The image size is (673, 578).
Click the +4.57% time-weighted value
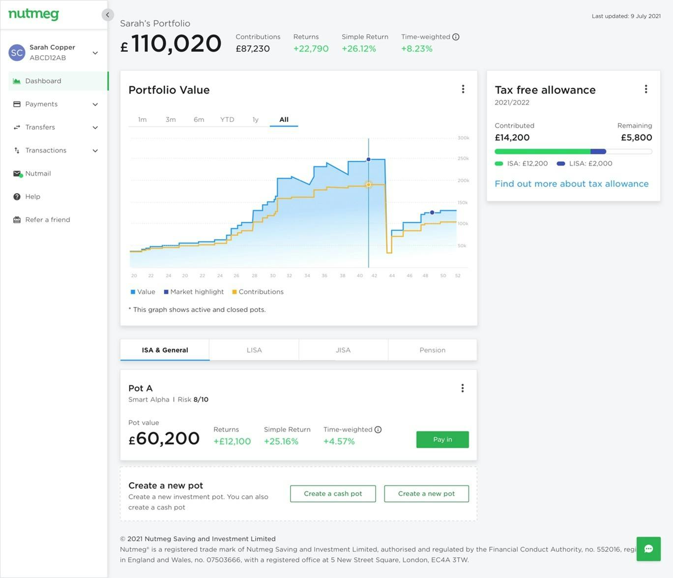339,441
